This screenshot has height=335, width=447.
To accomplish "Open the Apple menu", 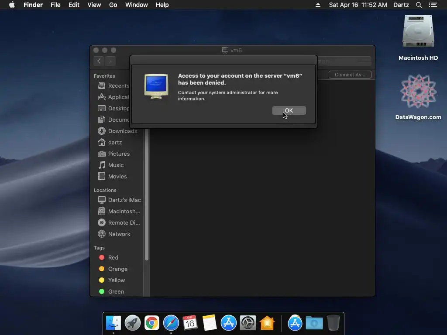I will (x=12, y=5).
